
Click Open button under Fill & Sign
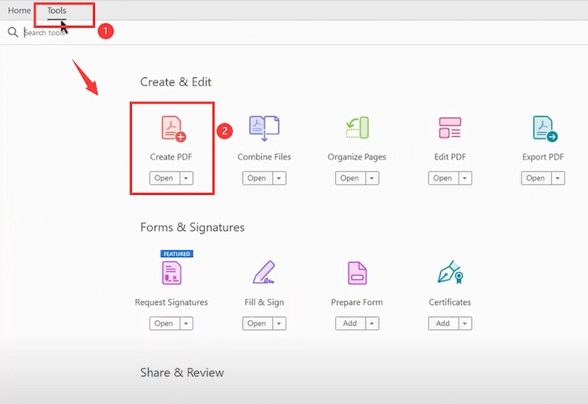(256, 323)
